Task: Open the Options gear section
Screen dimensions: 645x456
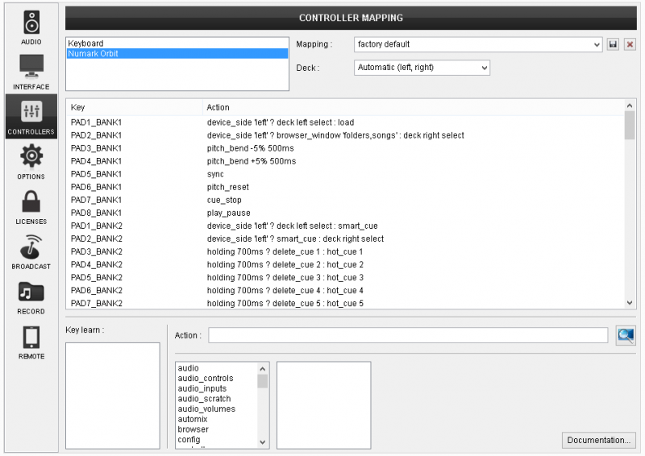Action: click(31, 161)
